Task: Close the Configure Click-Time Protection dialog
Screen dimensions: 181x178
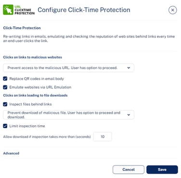Action: (x=173, y=10)
